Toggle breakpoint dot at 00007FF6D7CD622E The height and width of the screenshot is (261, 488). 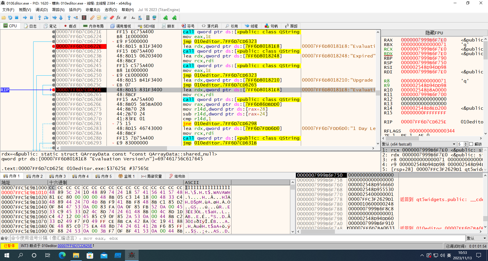[x=54, y=46]
